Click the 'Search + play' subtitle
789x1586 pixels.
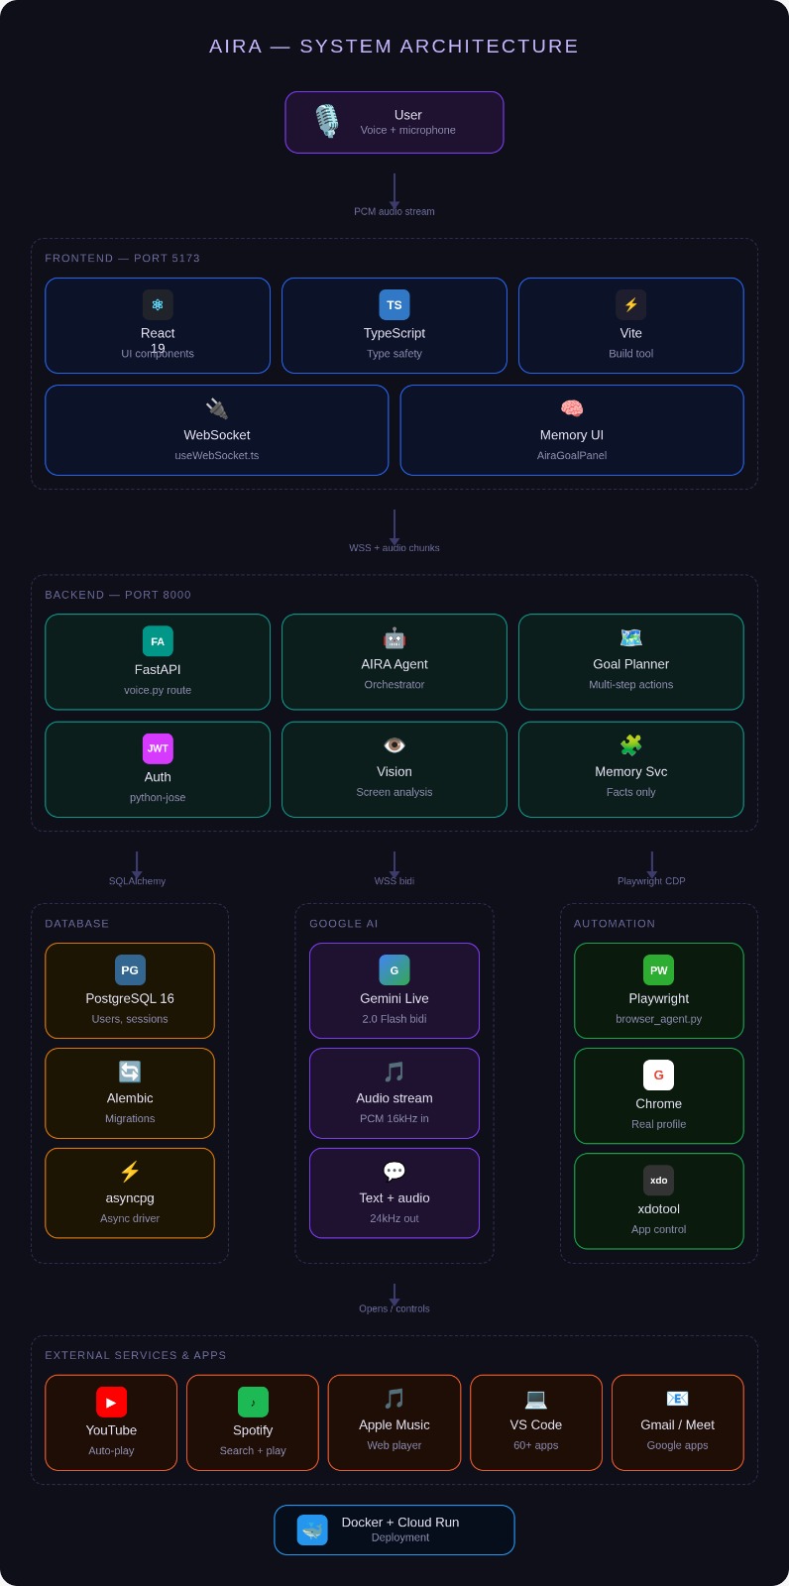click(253, 1451)
